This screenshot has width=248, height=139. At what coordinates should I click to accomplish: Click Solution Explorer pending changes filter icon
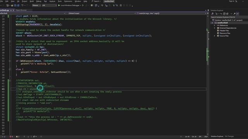216,14
